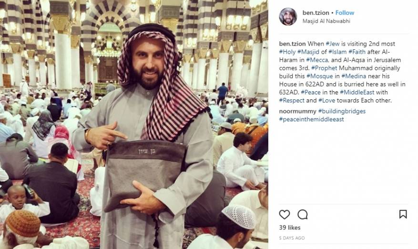Open #Masjid hashtag link
418x249 pixels.
click(308, 52)
